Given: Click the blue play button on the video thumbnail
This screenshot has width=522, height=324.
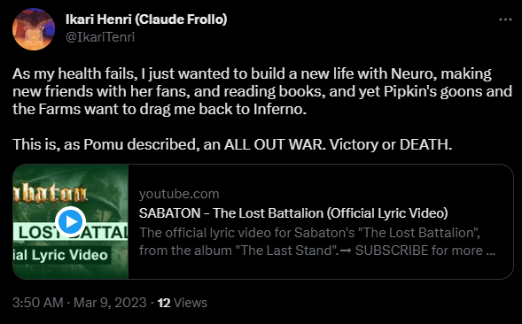Looking at the screenshot, I should tap(71, 221).
